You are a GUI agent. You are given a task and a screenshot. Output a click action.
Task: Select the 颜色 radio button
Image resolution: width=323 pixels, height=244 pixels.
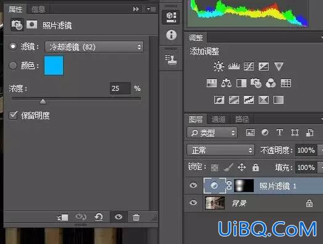(x=13, y=65)
